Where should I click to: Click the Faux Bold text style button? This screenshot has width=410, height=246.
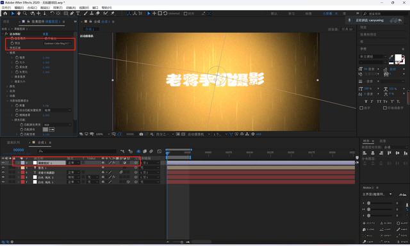tap(366, 101)
